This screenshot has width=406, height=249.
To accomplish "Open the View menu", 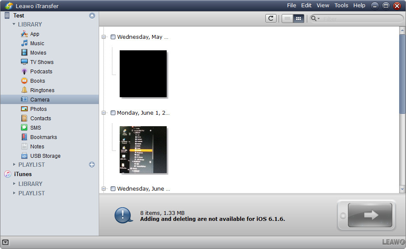I will 323,6.
